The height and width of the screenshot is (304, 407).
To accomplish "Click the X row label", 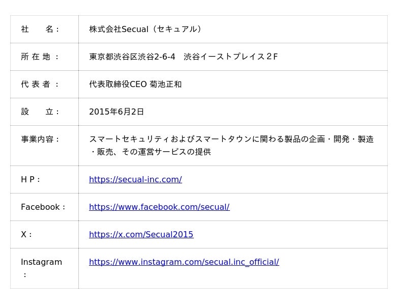I will 26,234.
